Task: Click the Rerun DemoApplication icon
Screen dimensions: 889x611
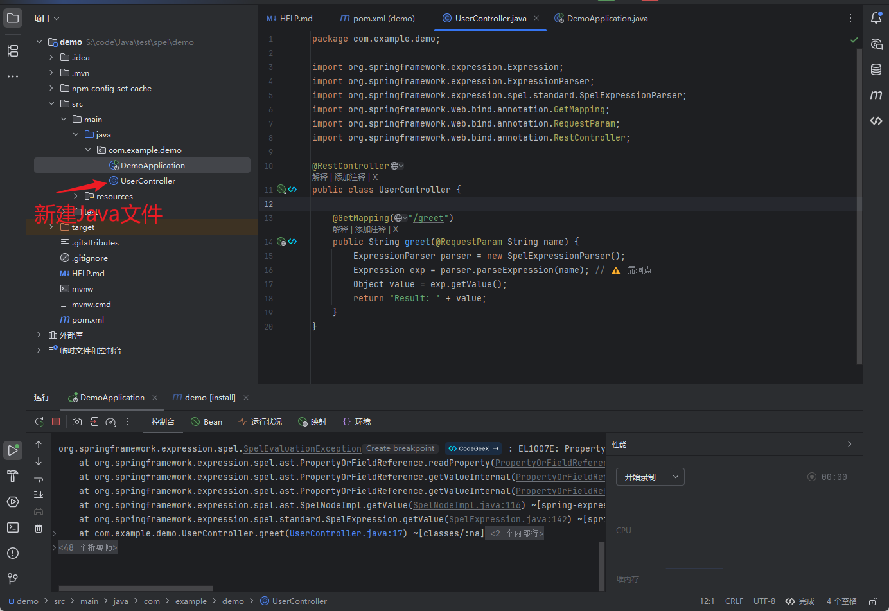Action: coord(39,421)
